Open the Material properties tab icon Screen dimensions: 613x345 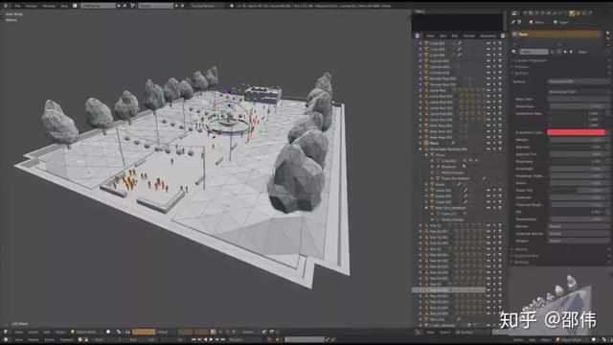click(572, 12)
